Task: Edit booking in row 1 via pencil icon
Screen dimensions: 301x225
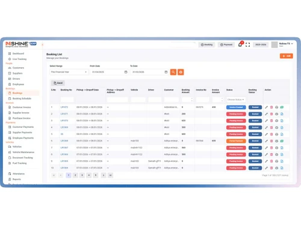Action: 266,107
